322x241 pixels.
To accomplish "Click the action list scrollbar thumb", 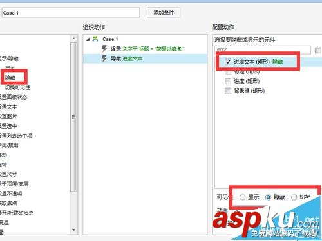I will 73,117.
